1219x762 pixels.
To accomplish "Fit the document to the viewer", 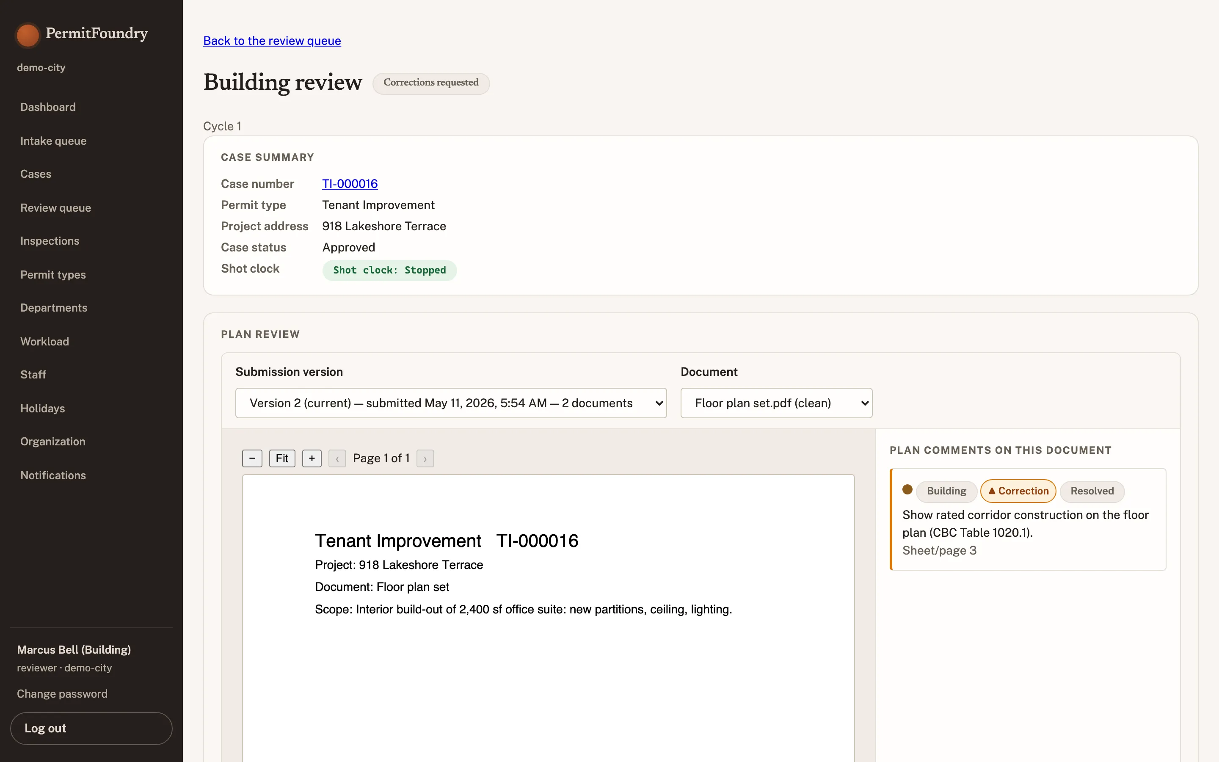I will [x=282, y=458].
